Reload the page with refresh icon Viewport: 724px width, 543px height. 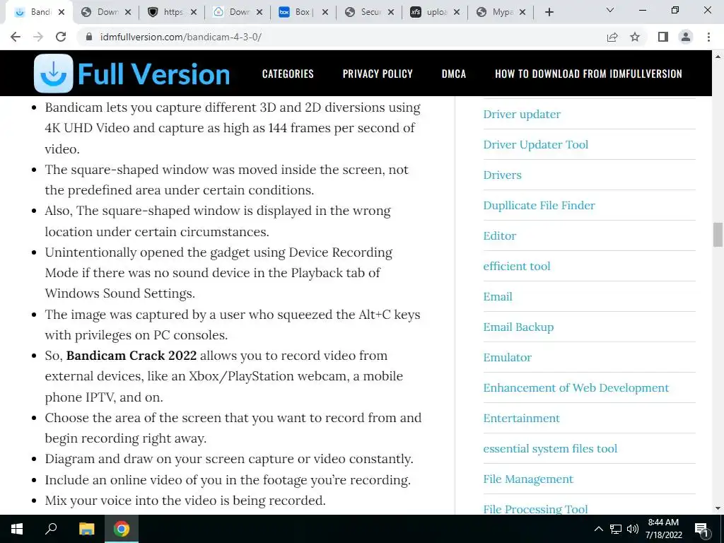(61, 37)
